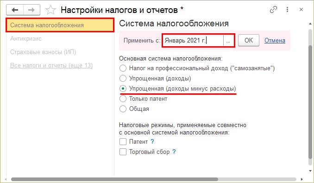The image size is (314, 183).
Task: Click the Отмена link
Action: point(275,40)
